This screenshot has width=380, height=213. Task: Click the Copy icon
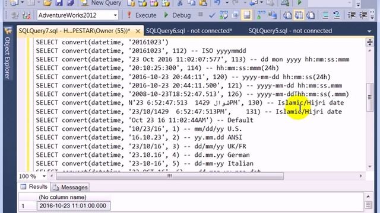pos(191,3)
